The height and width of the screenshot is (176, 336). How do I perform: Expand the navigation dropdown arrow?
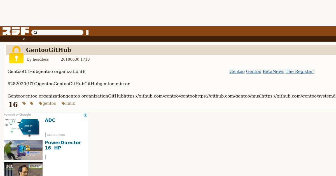point(24,39)
